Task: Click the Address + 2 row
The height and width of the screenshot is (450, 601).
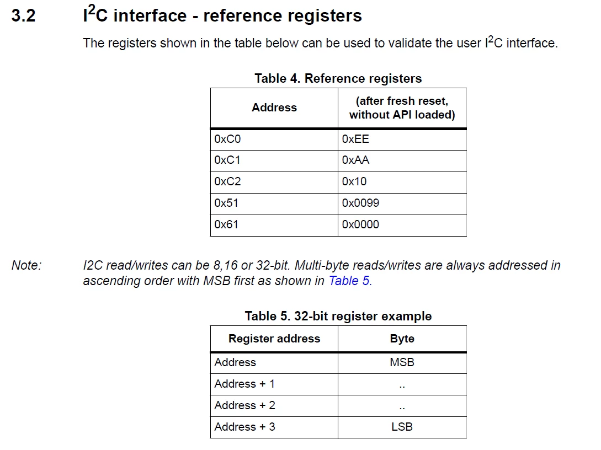Action: point(338,405)
